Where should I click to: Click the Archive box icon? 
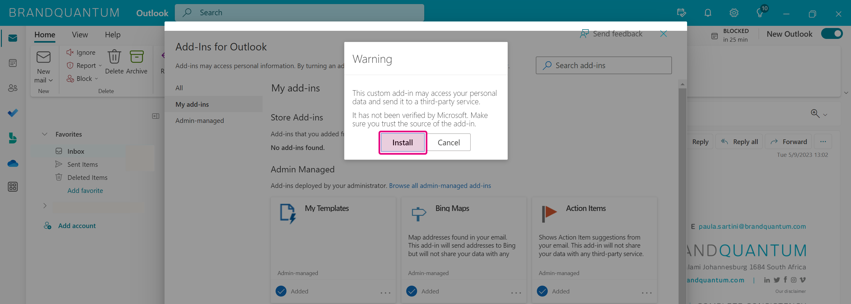(x=137, y=57)
